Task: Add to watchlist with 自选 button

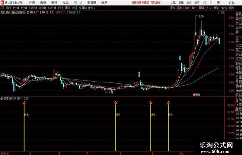Action: coord(224,8)
